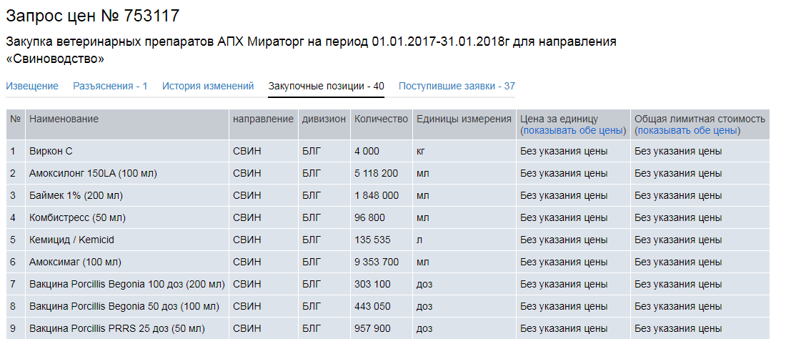Click СВИН in the Виркон С row
811x339 pixels.
pos(247,152)
